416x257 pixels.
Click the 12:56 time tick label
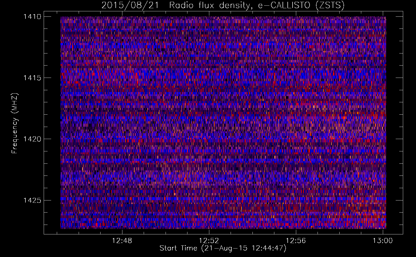(296, 241)
